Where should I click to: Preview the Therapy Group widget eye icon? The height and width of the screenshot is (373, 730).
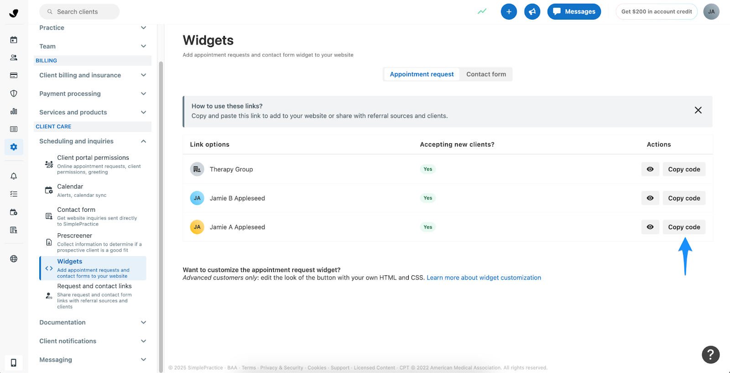(x=650, y=169)
